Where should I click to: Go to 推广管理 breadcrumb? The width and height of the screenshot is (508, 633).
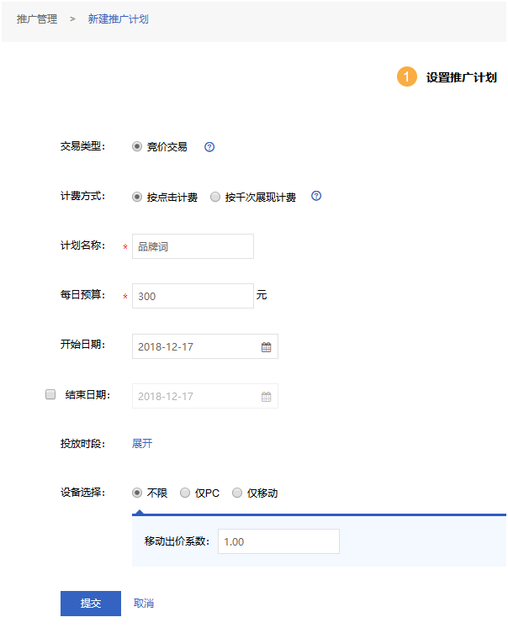(x=37, y=18)
